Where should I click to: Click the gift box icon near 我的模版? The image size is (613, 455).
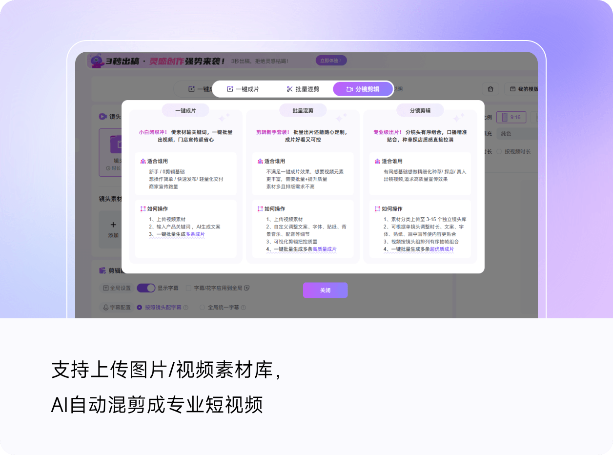(490, 89)
